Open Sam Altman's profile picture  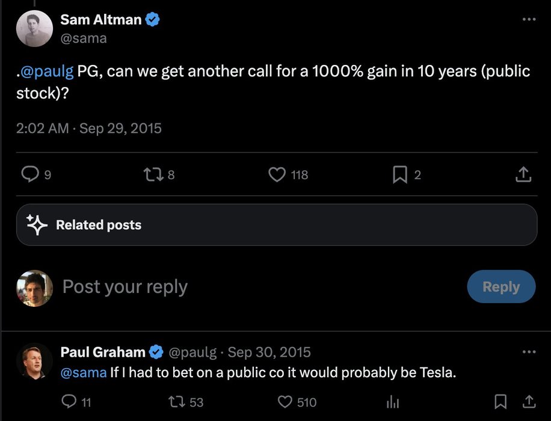pos(34,28)
